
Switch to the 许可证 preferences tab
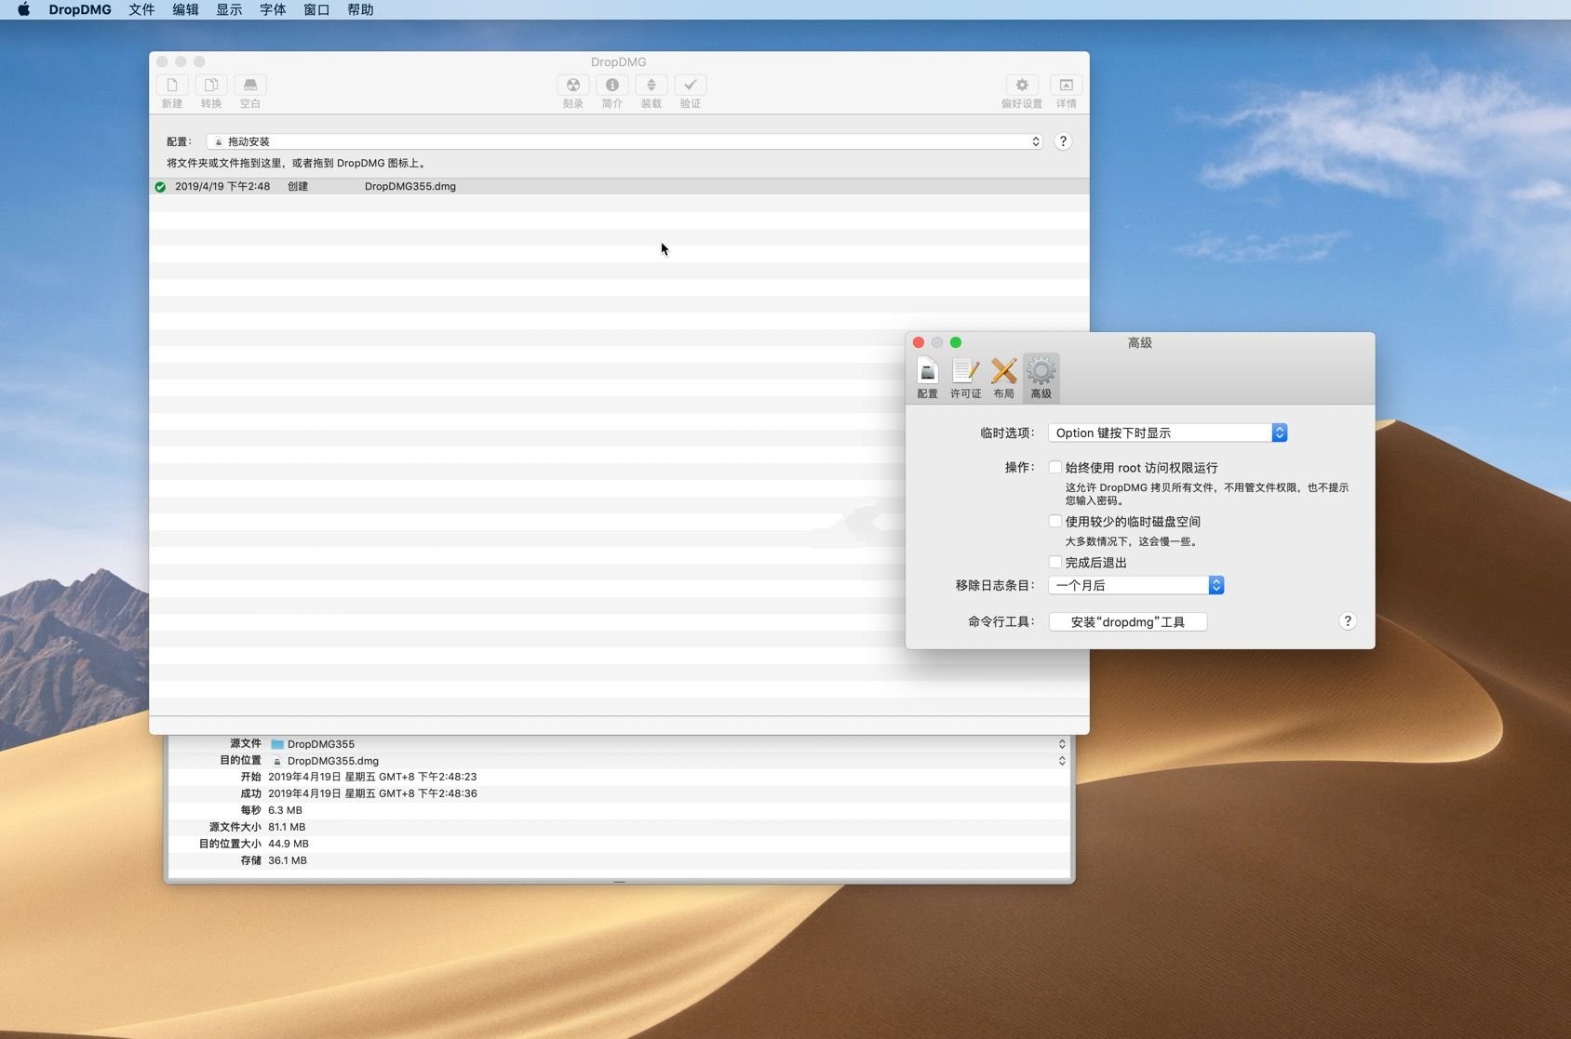[x=965, y=378]
